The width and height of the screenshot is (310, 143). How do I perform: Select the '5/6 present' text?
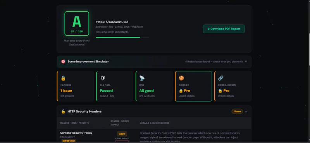tap(67, 96)
